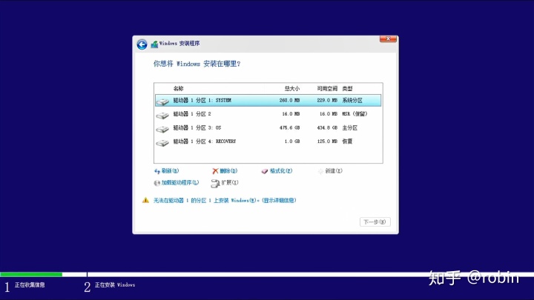Viewport: 534px width, 300px height.
Task: Click the 可用空间 column header
Action: point(327,88)
